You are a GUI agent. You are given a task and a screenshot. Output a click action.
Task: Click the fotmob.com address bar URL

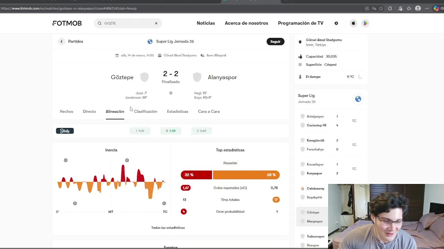tap(69, 8)
